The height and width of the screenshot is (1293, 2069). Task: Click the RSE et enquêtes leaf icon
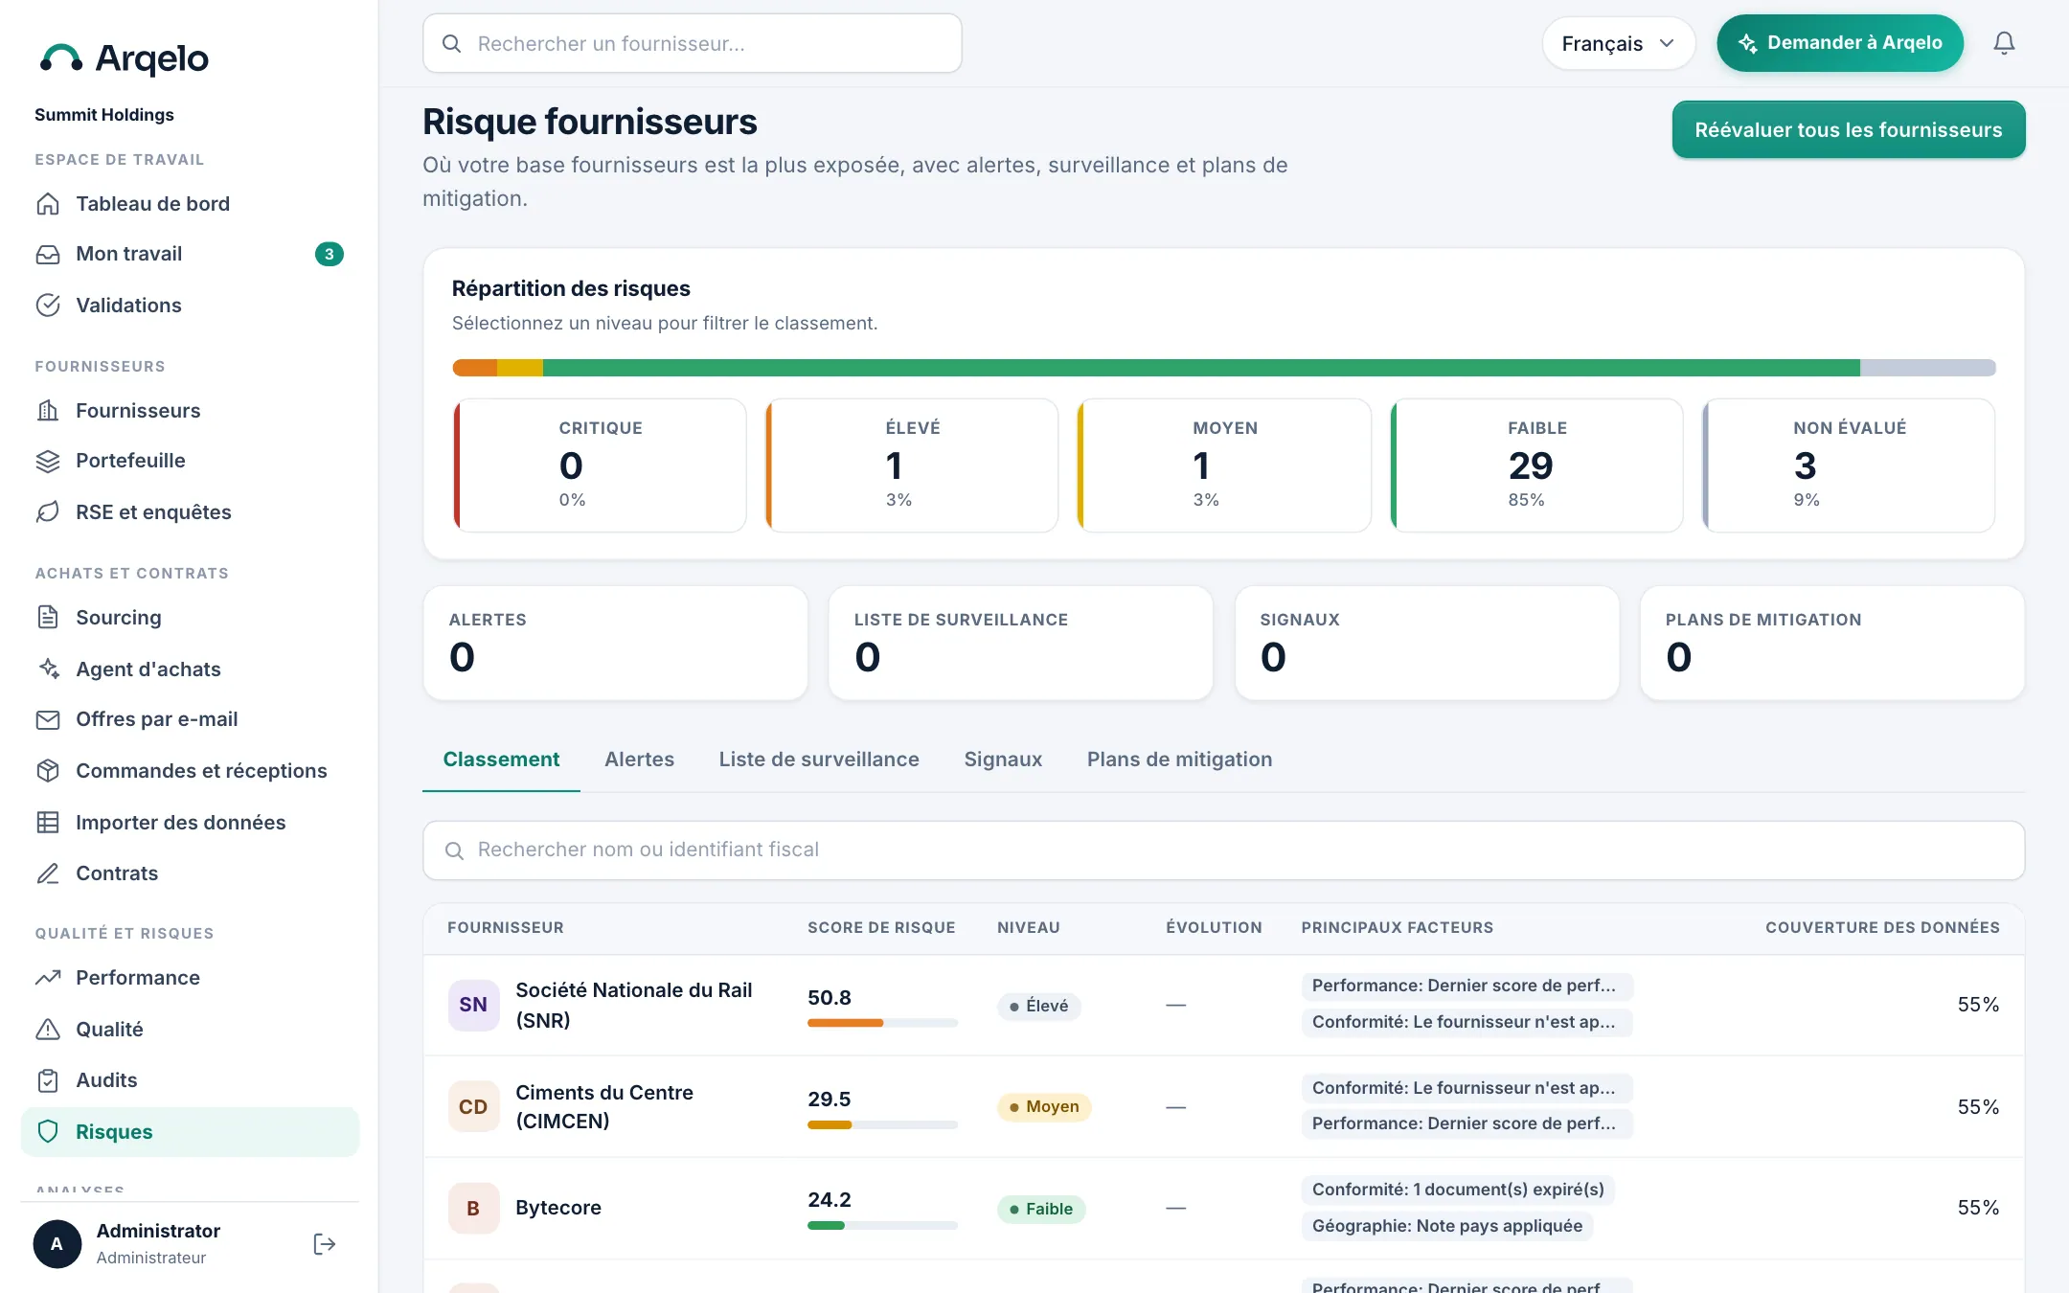(x=48, y=512)
